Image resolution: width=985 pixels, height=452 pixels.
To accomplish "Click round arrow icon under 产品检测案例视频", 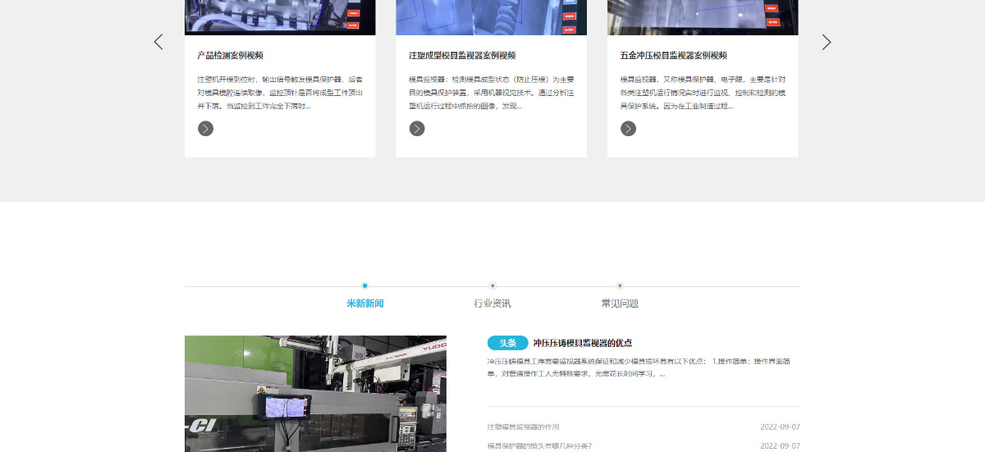I will [205, 128].
